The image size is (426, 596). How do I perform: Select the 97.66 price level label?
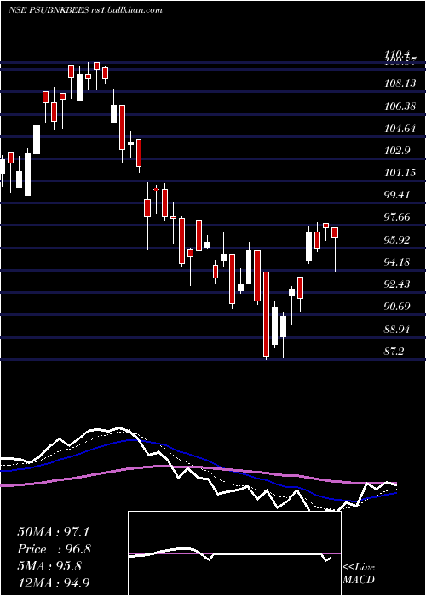(398, 217)
